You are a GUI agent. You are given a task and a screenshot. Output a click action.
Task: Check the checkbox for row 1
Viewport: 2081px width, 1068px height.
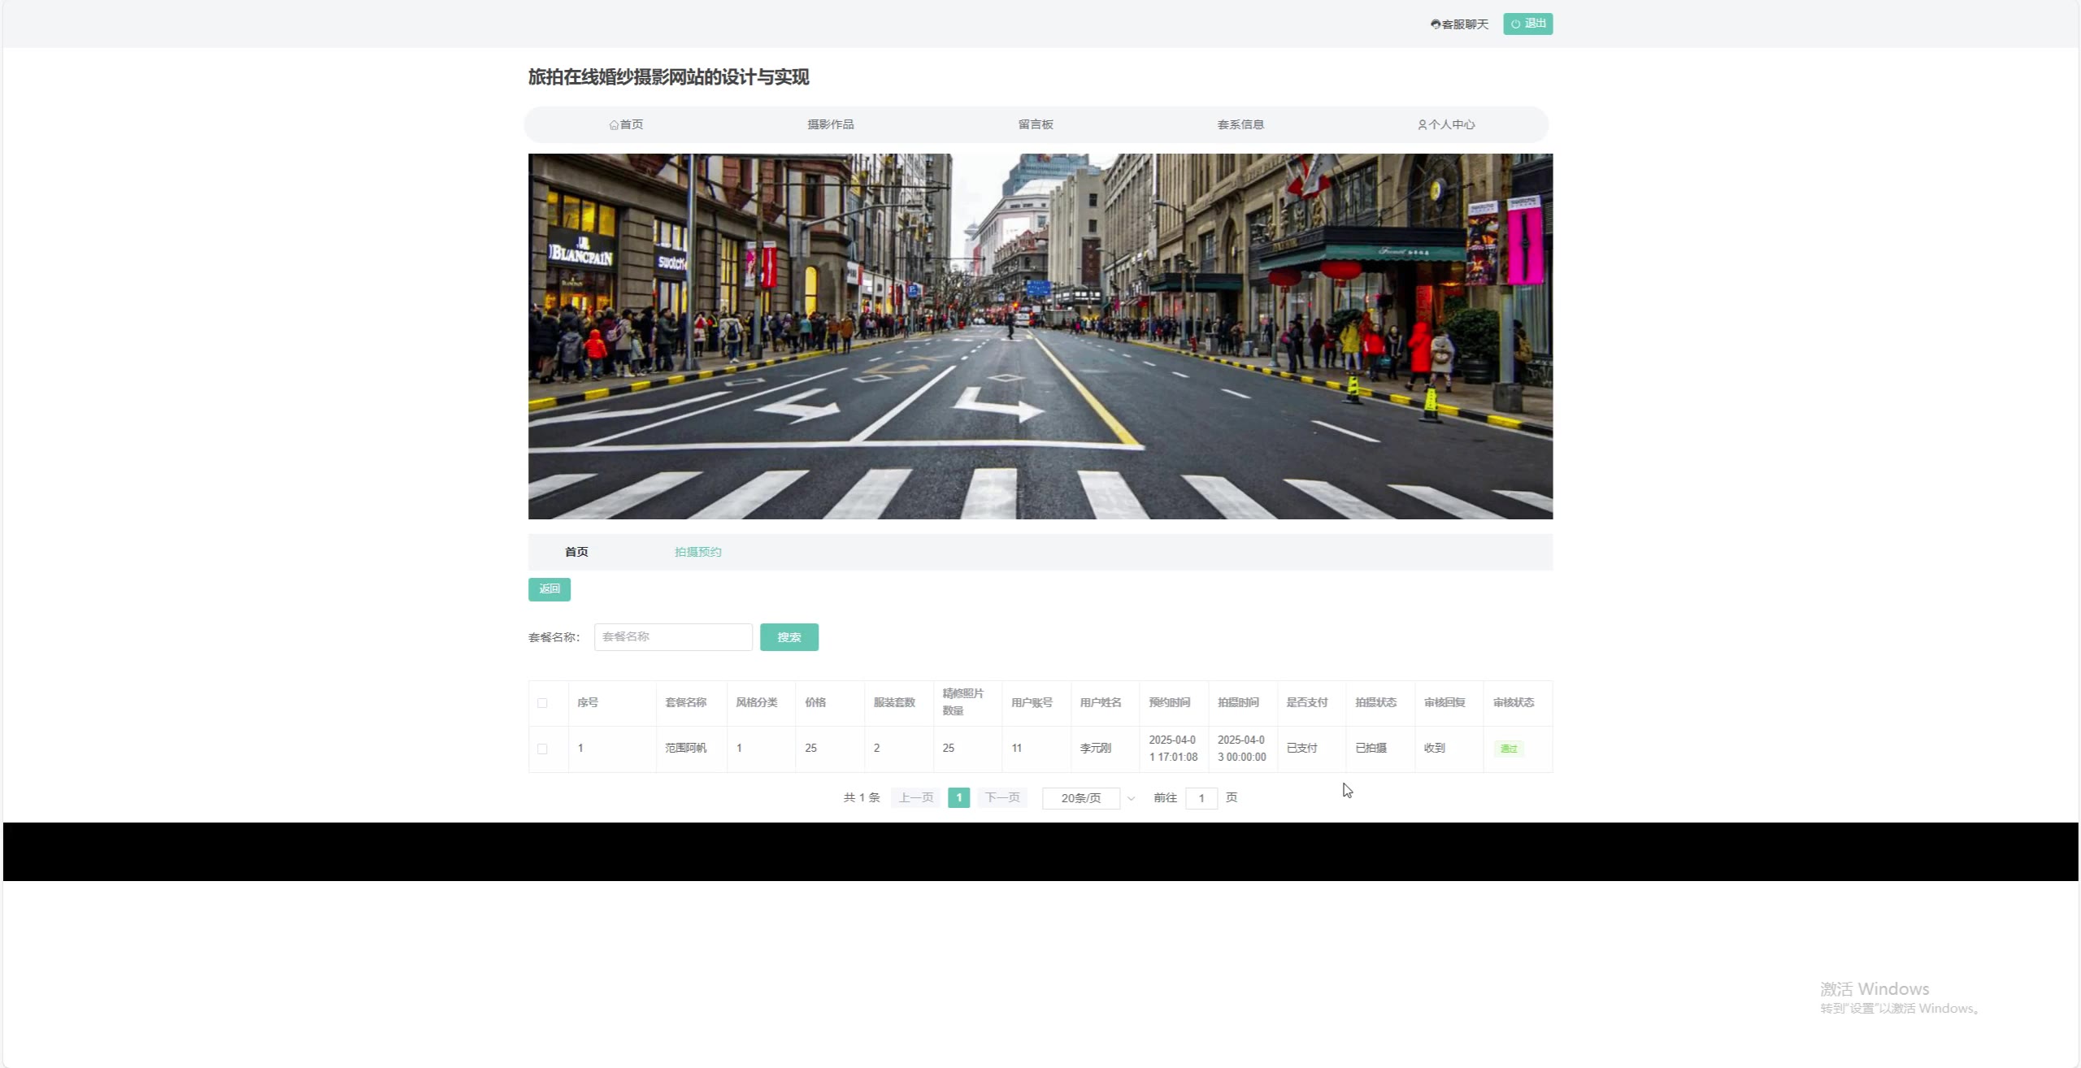pyautogui.click(x=542, y=749)
